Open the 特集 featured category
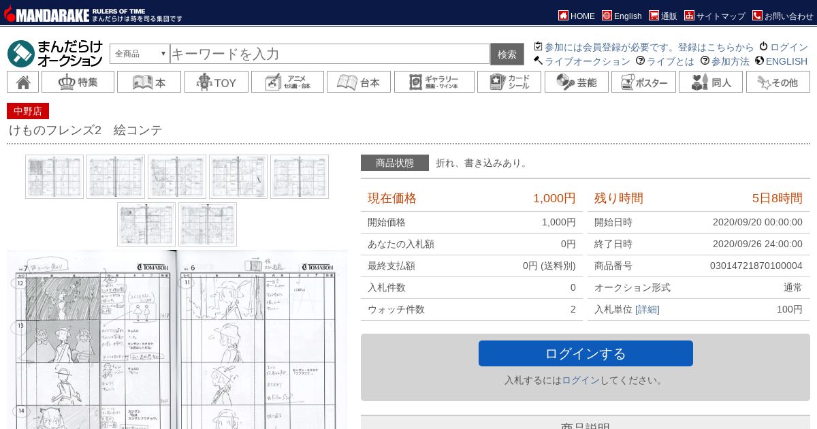 78,82
